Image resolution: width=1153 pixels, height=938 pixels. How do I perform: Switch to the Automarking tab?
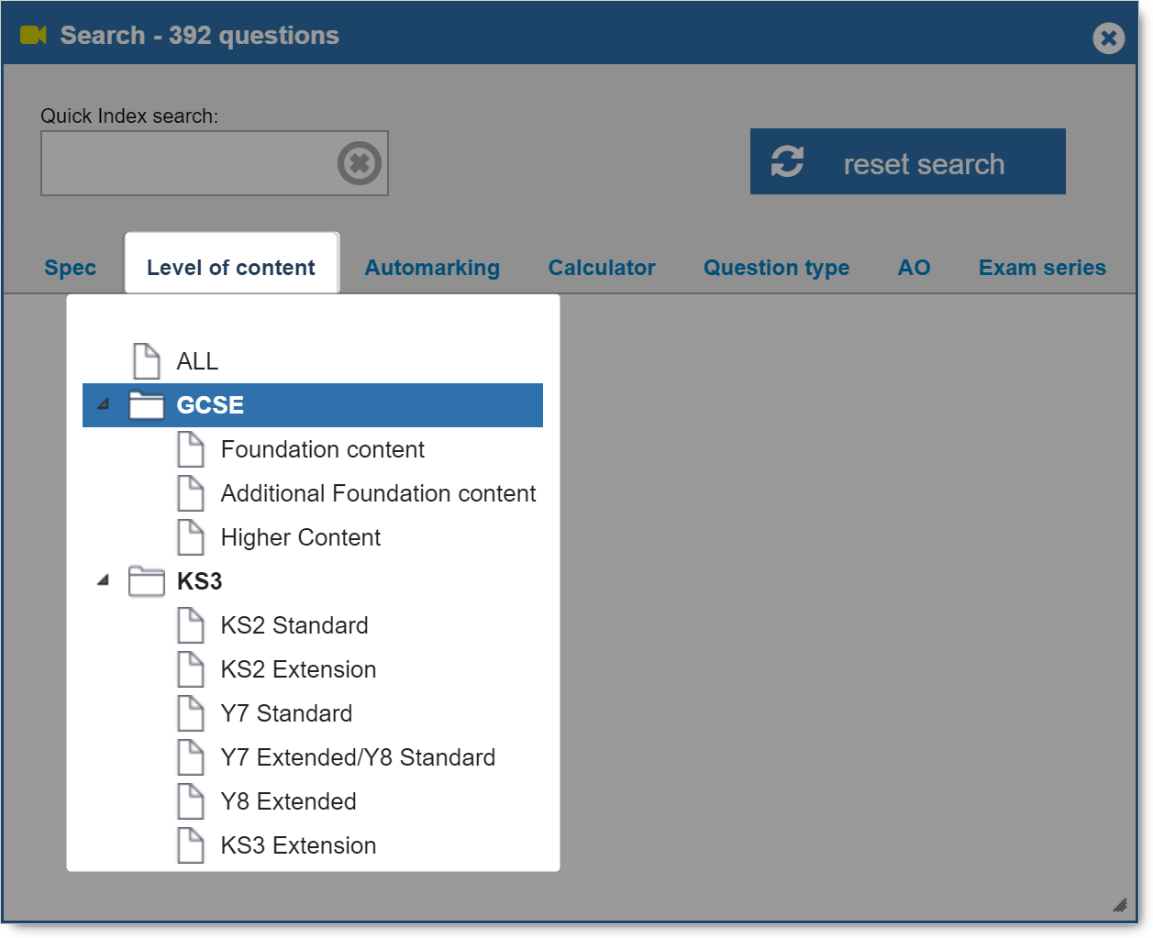point(432,268)
